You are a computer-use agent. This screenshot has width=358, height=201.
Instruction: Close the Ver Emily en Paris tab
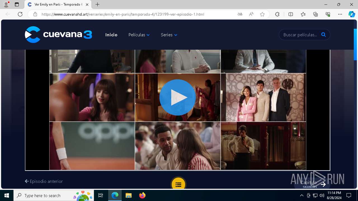coord(87,4)
